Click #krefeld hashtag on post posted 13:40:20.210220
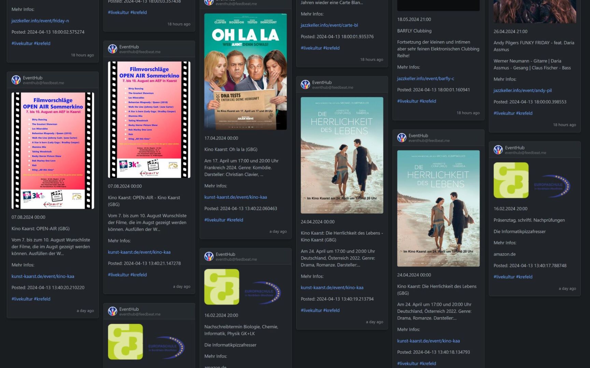The height and width of the screenshot is (368, 590). [x=42, y=299]
